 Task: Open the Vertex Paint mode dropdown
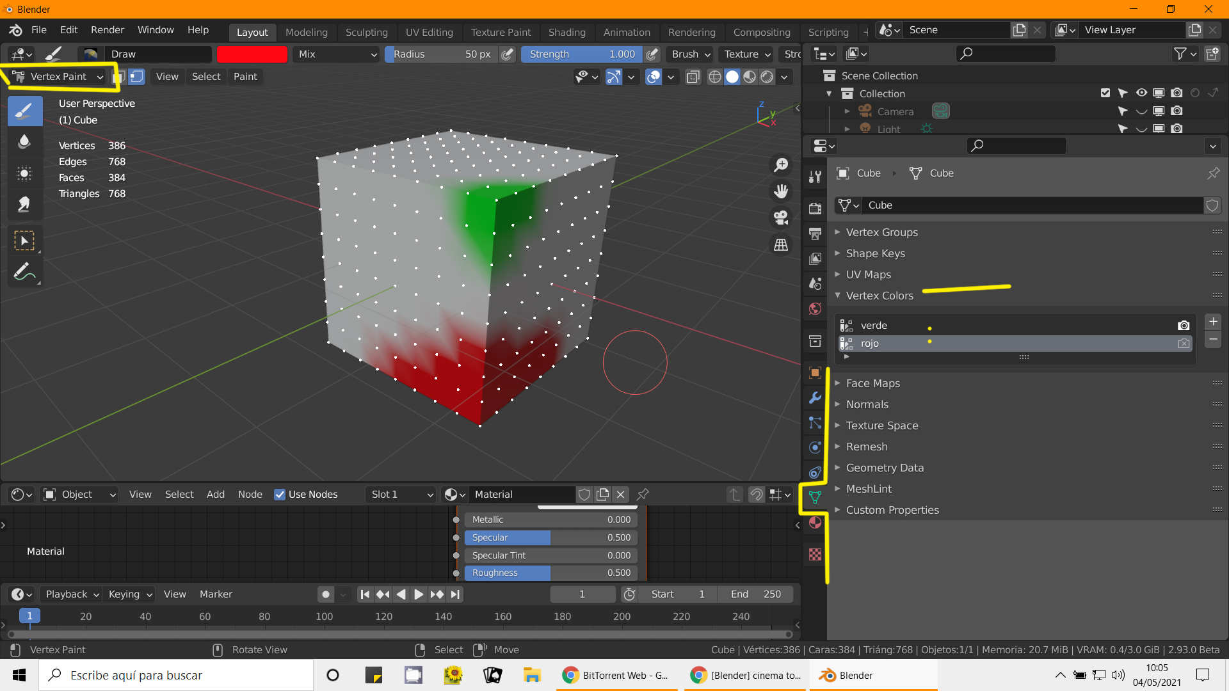(x=59, y=77)
